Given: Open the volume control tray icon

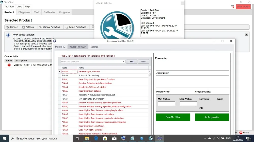Looking at the screenshot, I should 218,138.
